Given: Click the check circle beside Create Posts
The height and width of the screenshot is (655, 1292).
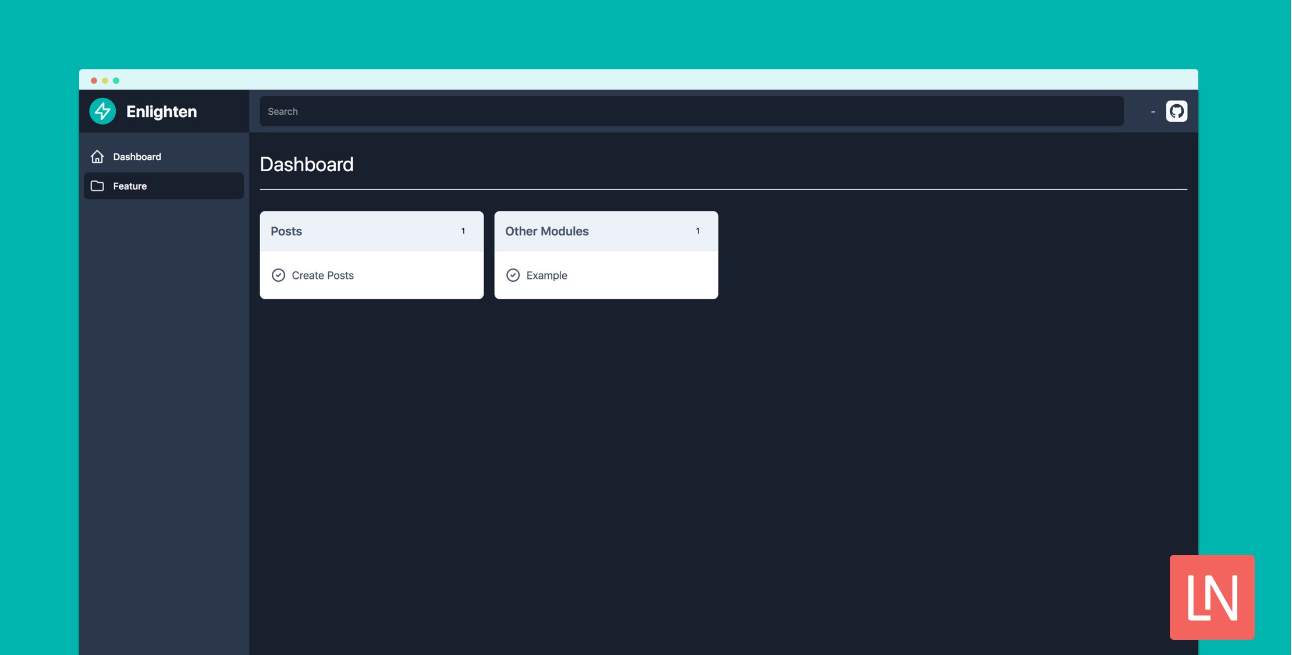Looking at the screenshot, I should (278, 275).
